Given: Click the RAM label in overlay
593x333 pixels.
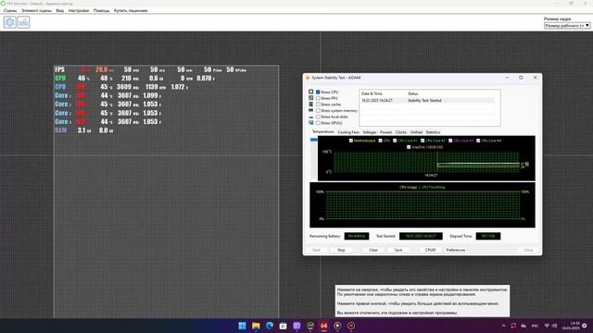Looking at the screenshot, I should coord(61,130).
